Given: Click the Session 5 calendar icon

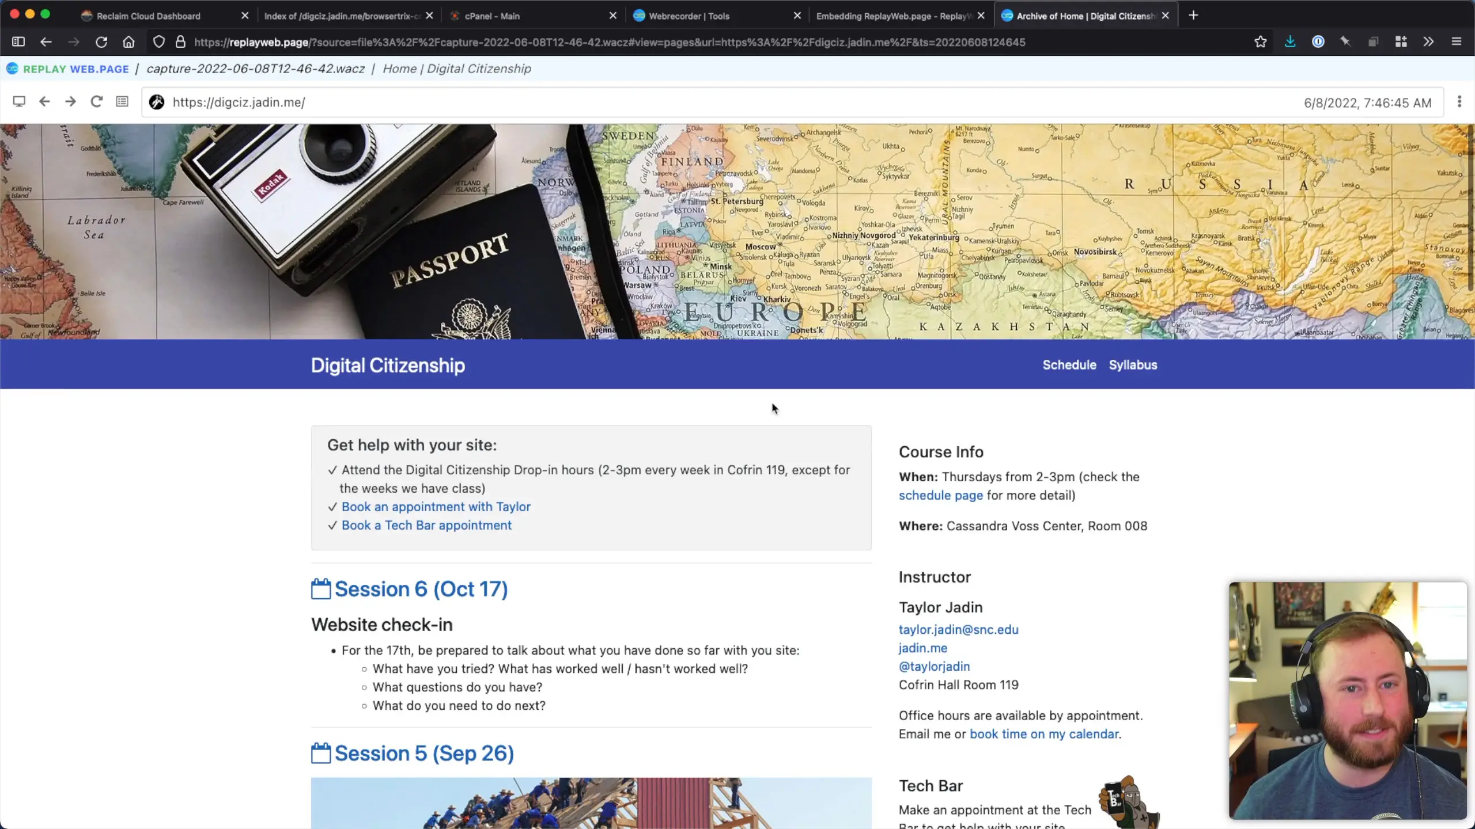Looking at the screenshot, I should pyautogui.click(x=321, y=753).
